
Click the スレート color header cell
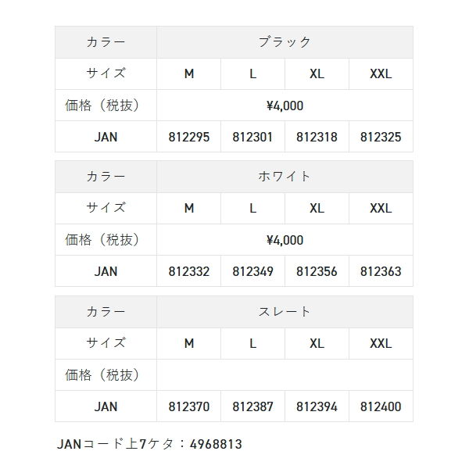tap(285, 311)
